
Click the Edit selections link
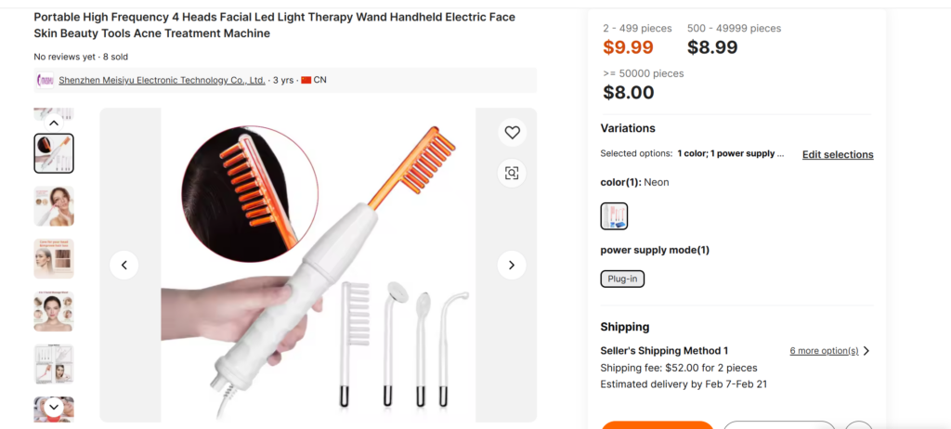pyautogui.click(x=838, y=154)
